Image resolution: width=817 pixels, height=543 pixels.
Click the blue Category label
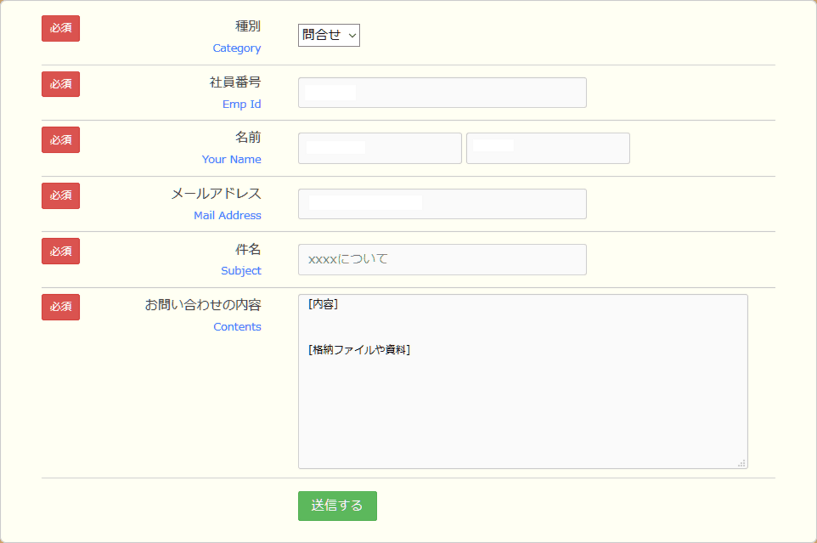click(x=236, y=48)
